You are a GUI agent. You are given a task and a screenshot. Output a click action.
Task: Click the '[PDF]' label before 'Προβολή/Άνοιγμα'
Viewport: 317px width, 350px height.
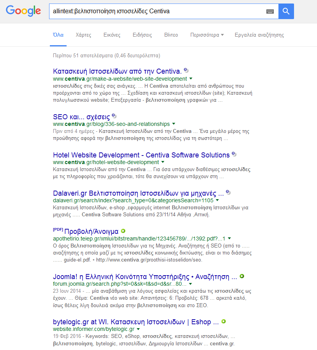pos(58,230)
